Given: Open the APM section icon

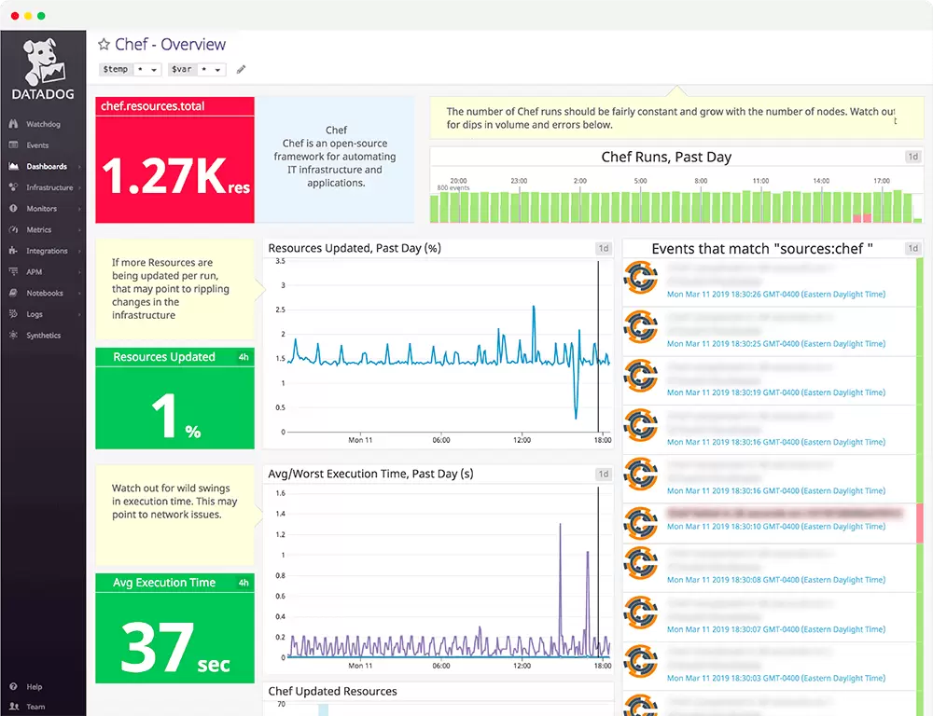Looking at the screenshot, I should point(12,271).
